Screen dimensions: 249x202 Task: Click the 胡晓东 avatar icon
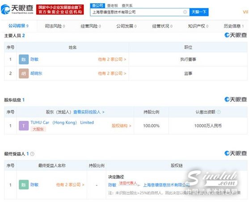pos(24,73)
